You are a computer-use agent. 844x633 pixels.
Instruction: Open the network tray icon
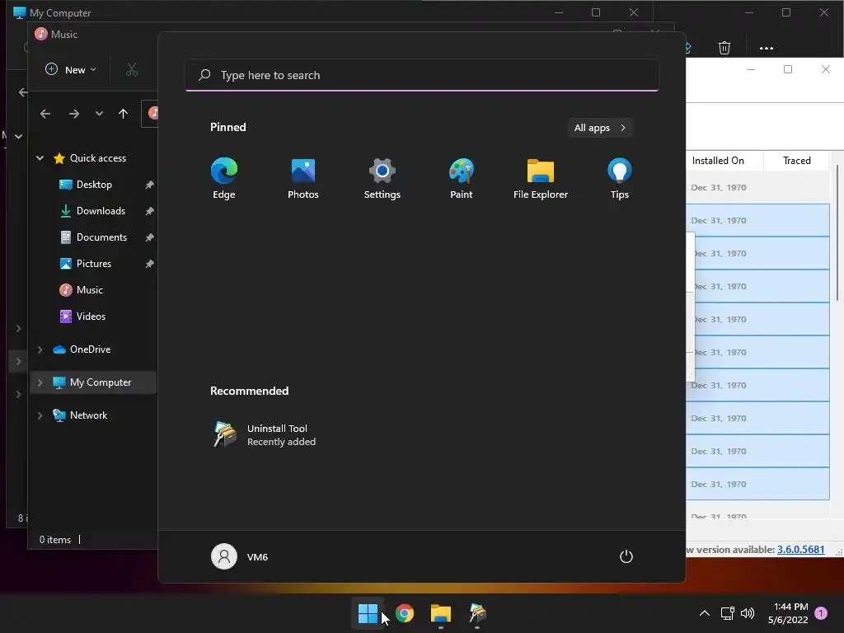coord(727,613)
